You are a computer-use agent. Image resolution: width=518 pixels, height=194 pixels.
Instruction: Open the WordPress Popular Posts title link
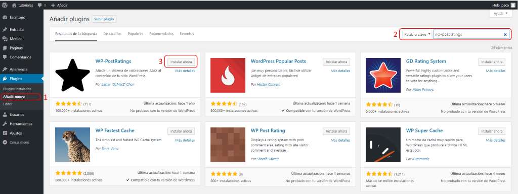coord(279,61)
